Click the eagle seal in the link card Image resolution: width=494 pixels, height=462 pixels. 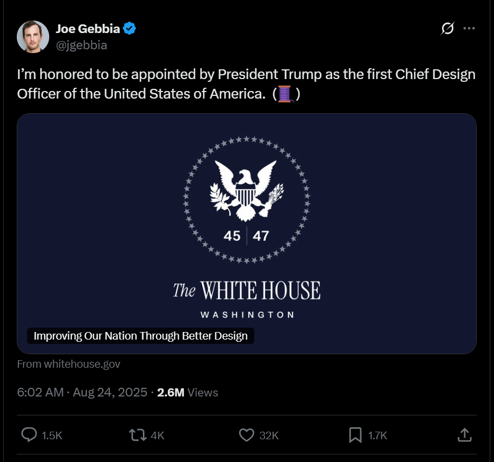point(247,191)
